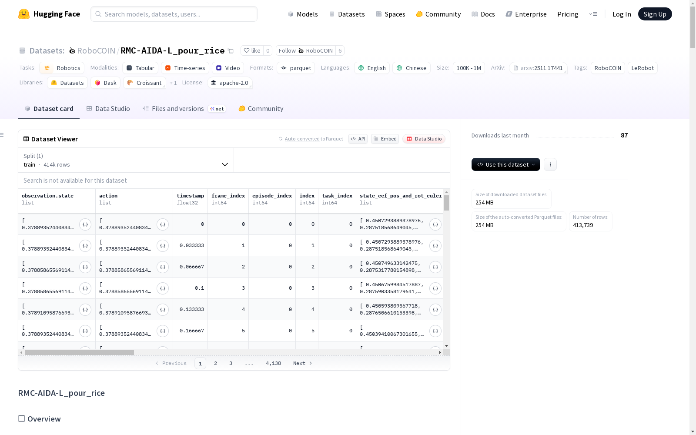This screenshot has width=696, height=435.
Task: Expand observation.state cell in timestamp 0 row
Action: click(x=85, y=224)
